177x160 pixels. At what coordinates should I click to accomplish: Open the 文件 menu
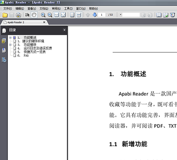tap(7, 9)
